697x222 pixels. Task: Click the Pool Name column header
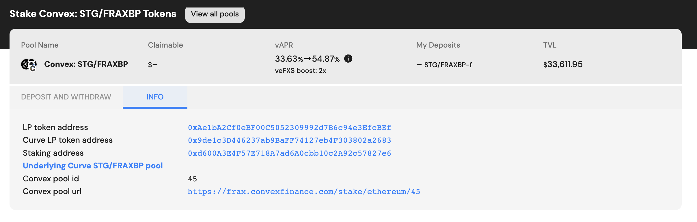pos(40,45)
